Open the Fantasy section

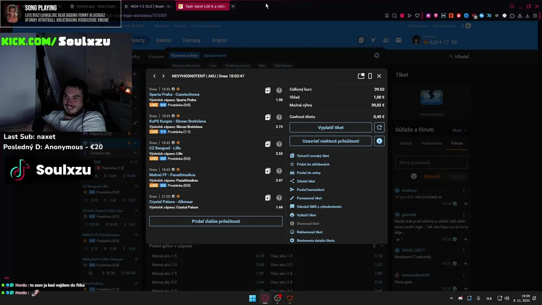click(192, 40)
